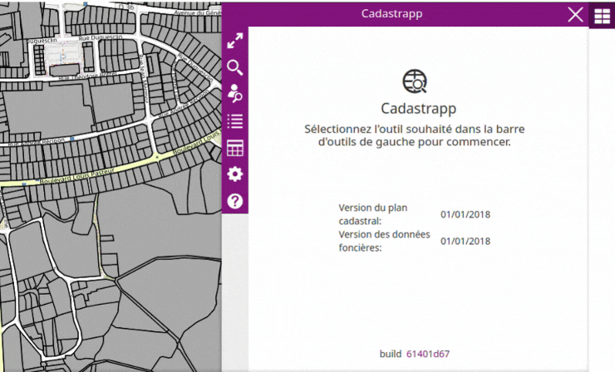Viewport: 615px width, 372px height.
Task: Open the parcel search magnifier tool
Action: pyautogui.click(x=235, y=67)
